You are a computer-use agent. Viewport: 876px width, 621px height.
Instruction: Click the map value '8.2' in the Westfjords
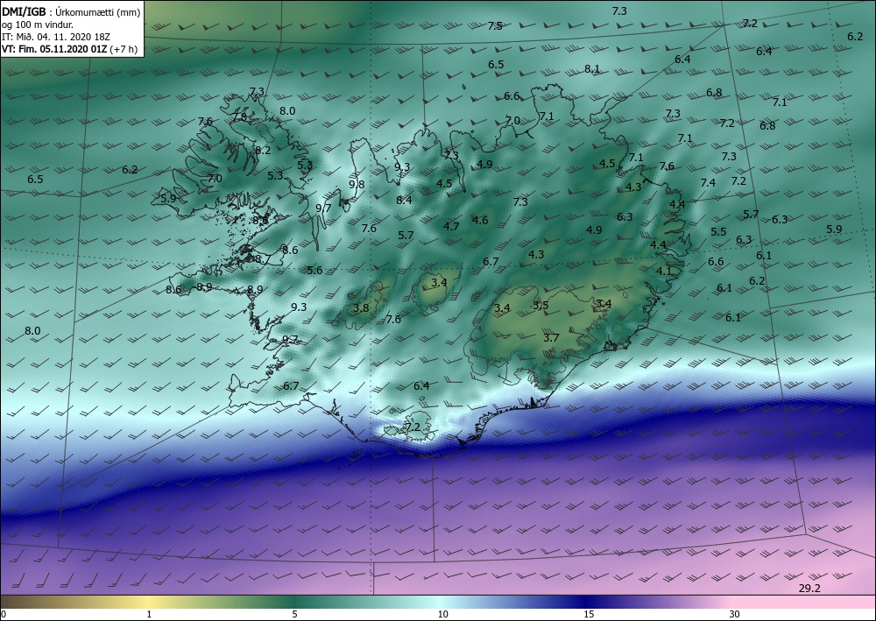point(263,151)
